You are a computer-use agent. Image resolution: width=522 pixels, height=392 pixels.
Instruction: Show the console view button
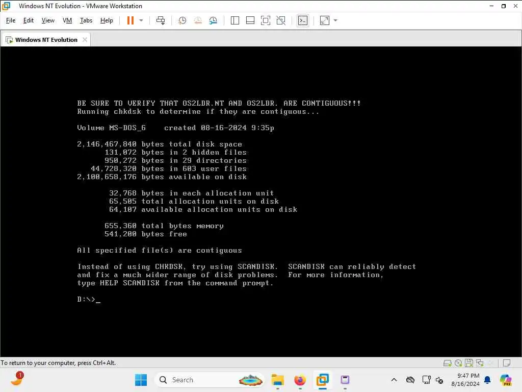click(x=303, y=20)
